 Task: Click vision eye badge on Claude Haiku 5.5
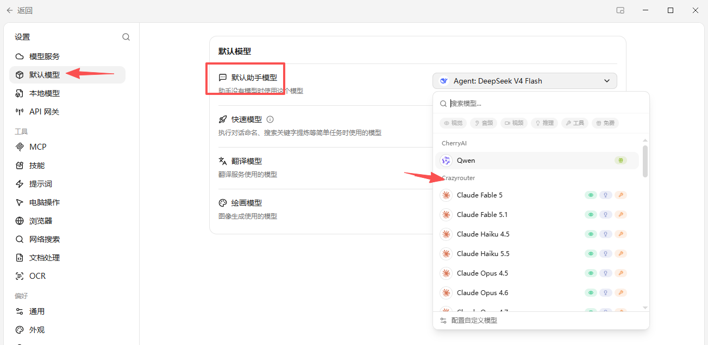point(590,254)
